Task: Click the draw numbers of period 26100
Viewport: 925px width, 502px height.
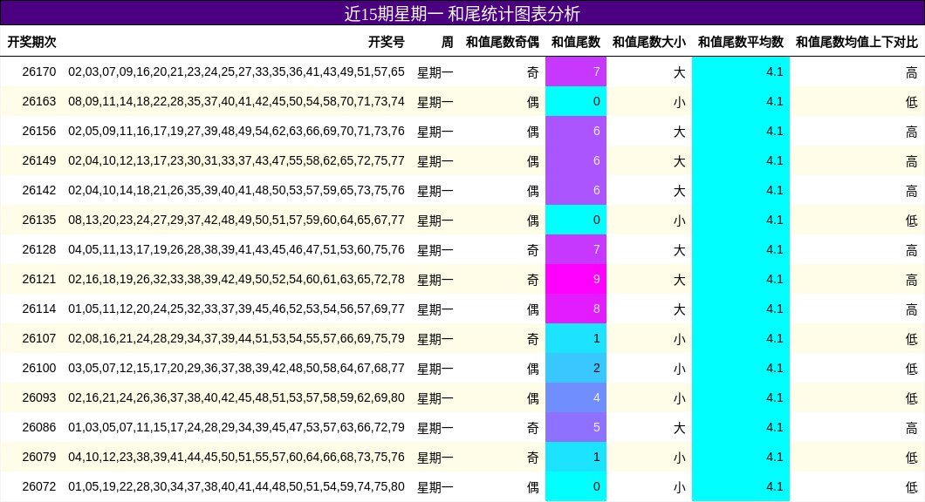Action: point(236,368)
